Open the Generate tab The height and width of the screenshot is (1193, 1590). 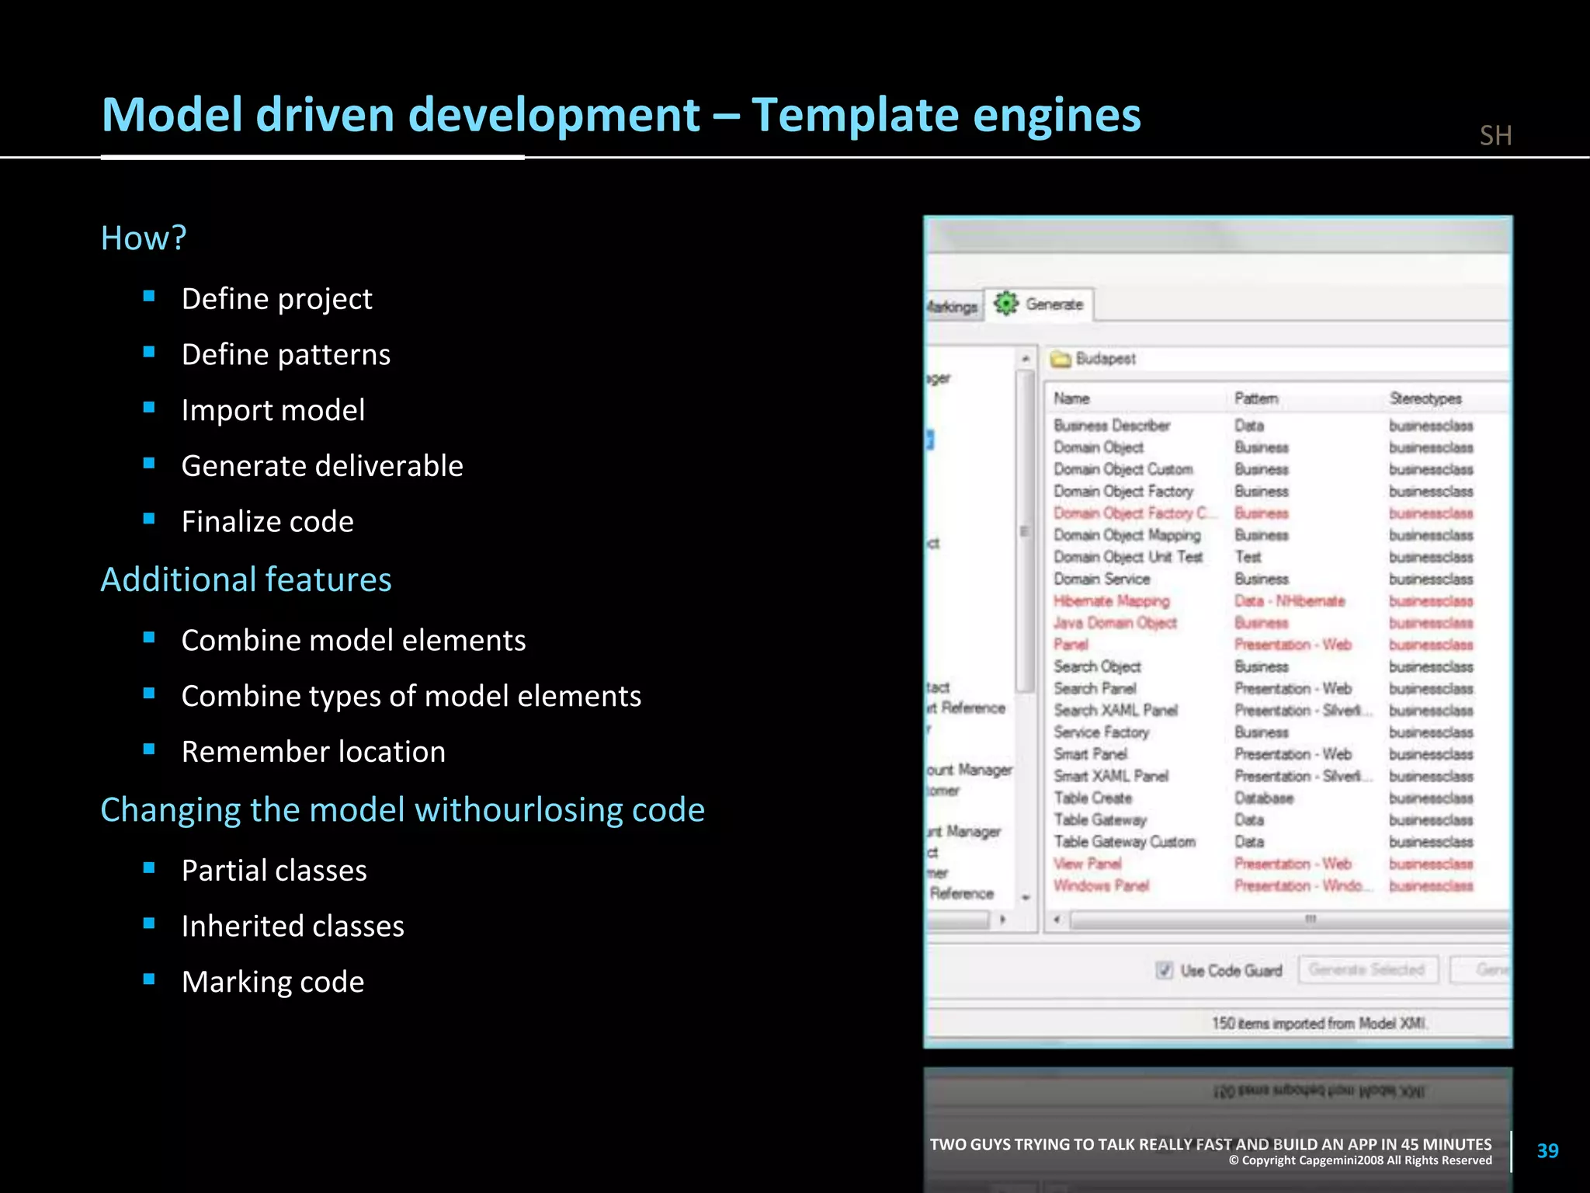point(1040,304)
